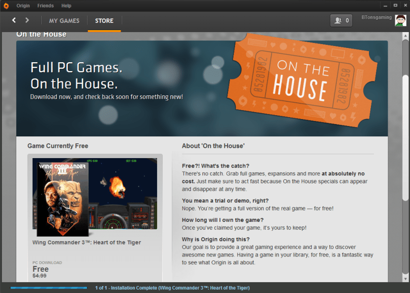Click the installation progress bar

(x=48, y=287)
